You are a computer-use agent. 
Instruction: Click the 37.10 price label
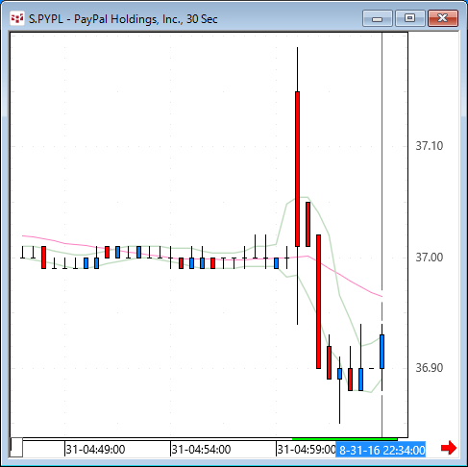(x=430, y=146)
